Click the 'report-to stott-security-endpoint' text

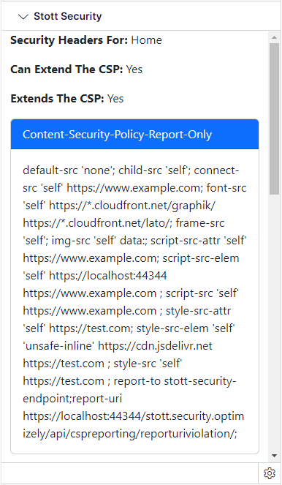click(129, 390)
